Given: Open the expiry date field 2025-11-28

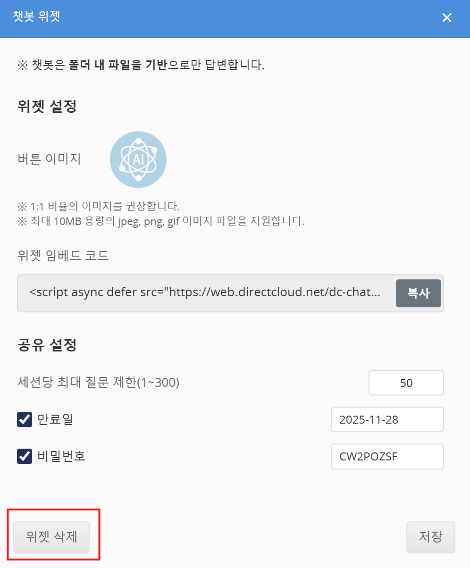Looking at the screenshot, I should tap(387, 419).
